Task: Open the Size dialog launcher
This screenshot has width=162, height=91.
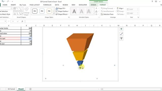Action: coord(138,17)
